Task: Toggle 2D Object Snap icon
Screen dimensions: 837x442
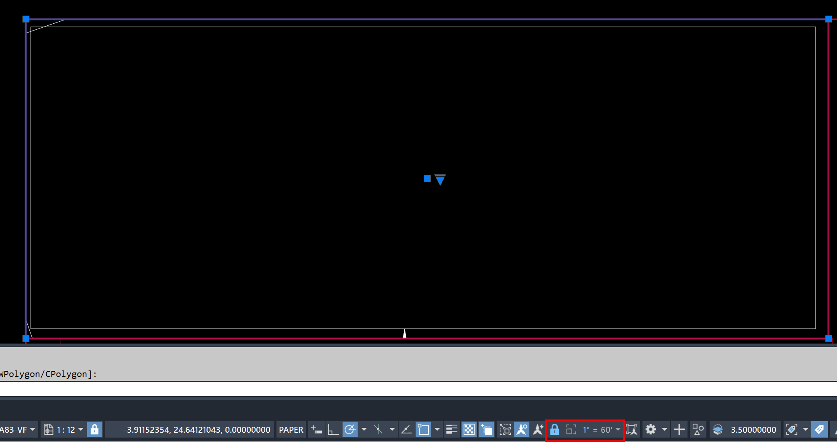Action: pyautogui.click(x=424, y=430)
